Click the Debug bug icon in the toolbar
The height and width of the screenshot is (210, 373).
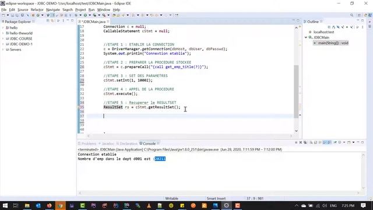(x=76, y=15)
